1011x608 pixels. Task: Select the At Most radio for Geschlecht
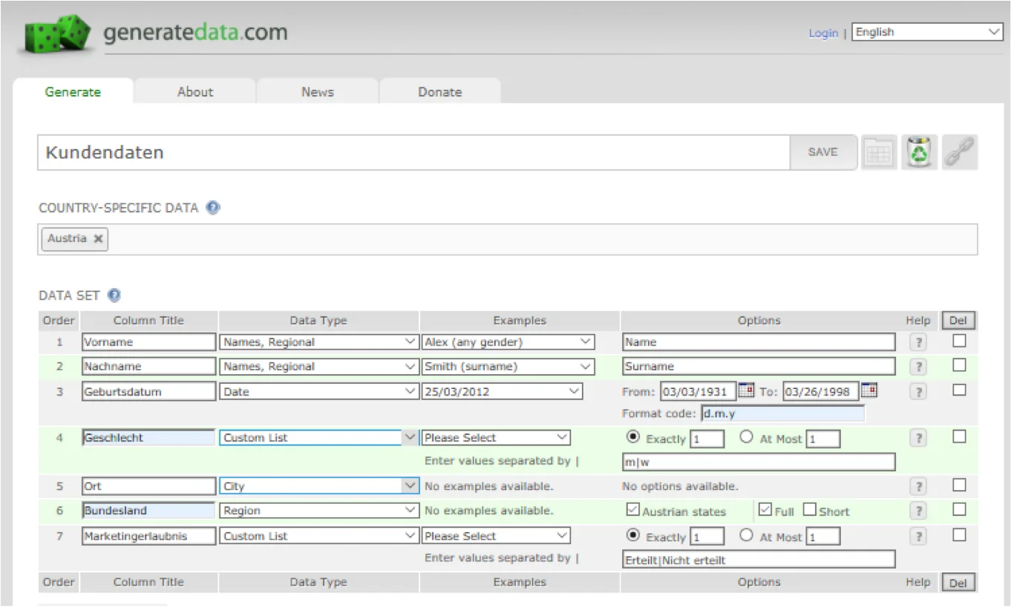click(747, 437)
